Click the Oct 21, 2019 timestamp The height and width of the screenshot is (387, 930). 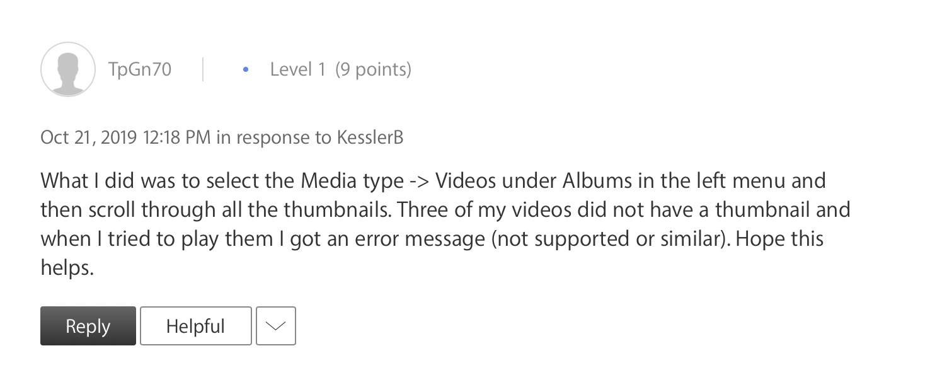tap(89, 137)
